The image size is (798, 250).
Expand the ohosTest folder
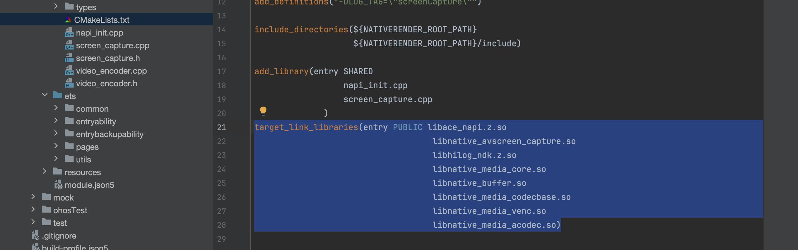click(33, 209)
